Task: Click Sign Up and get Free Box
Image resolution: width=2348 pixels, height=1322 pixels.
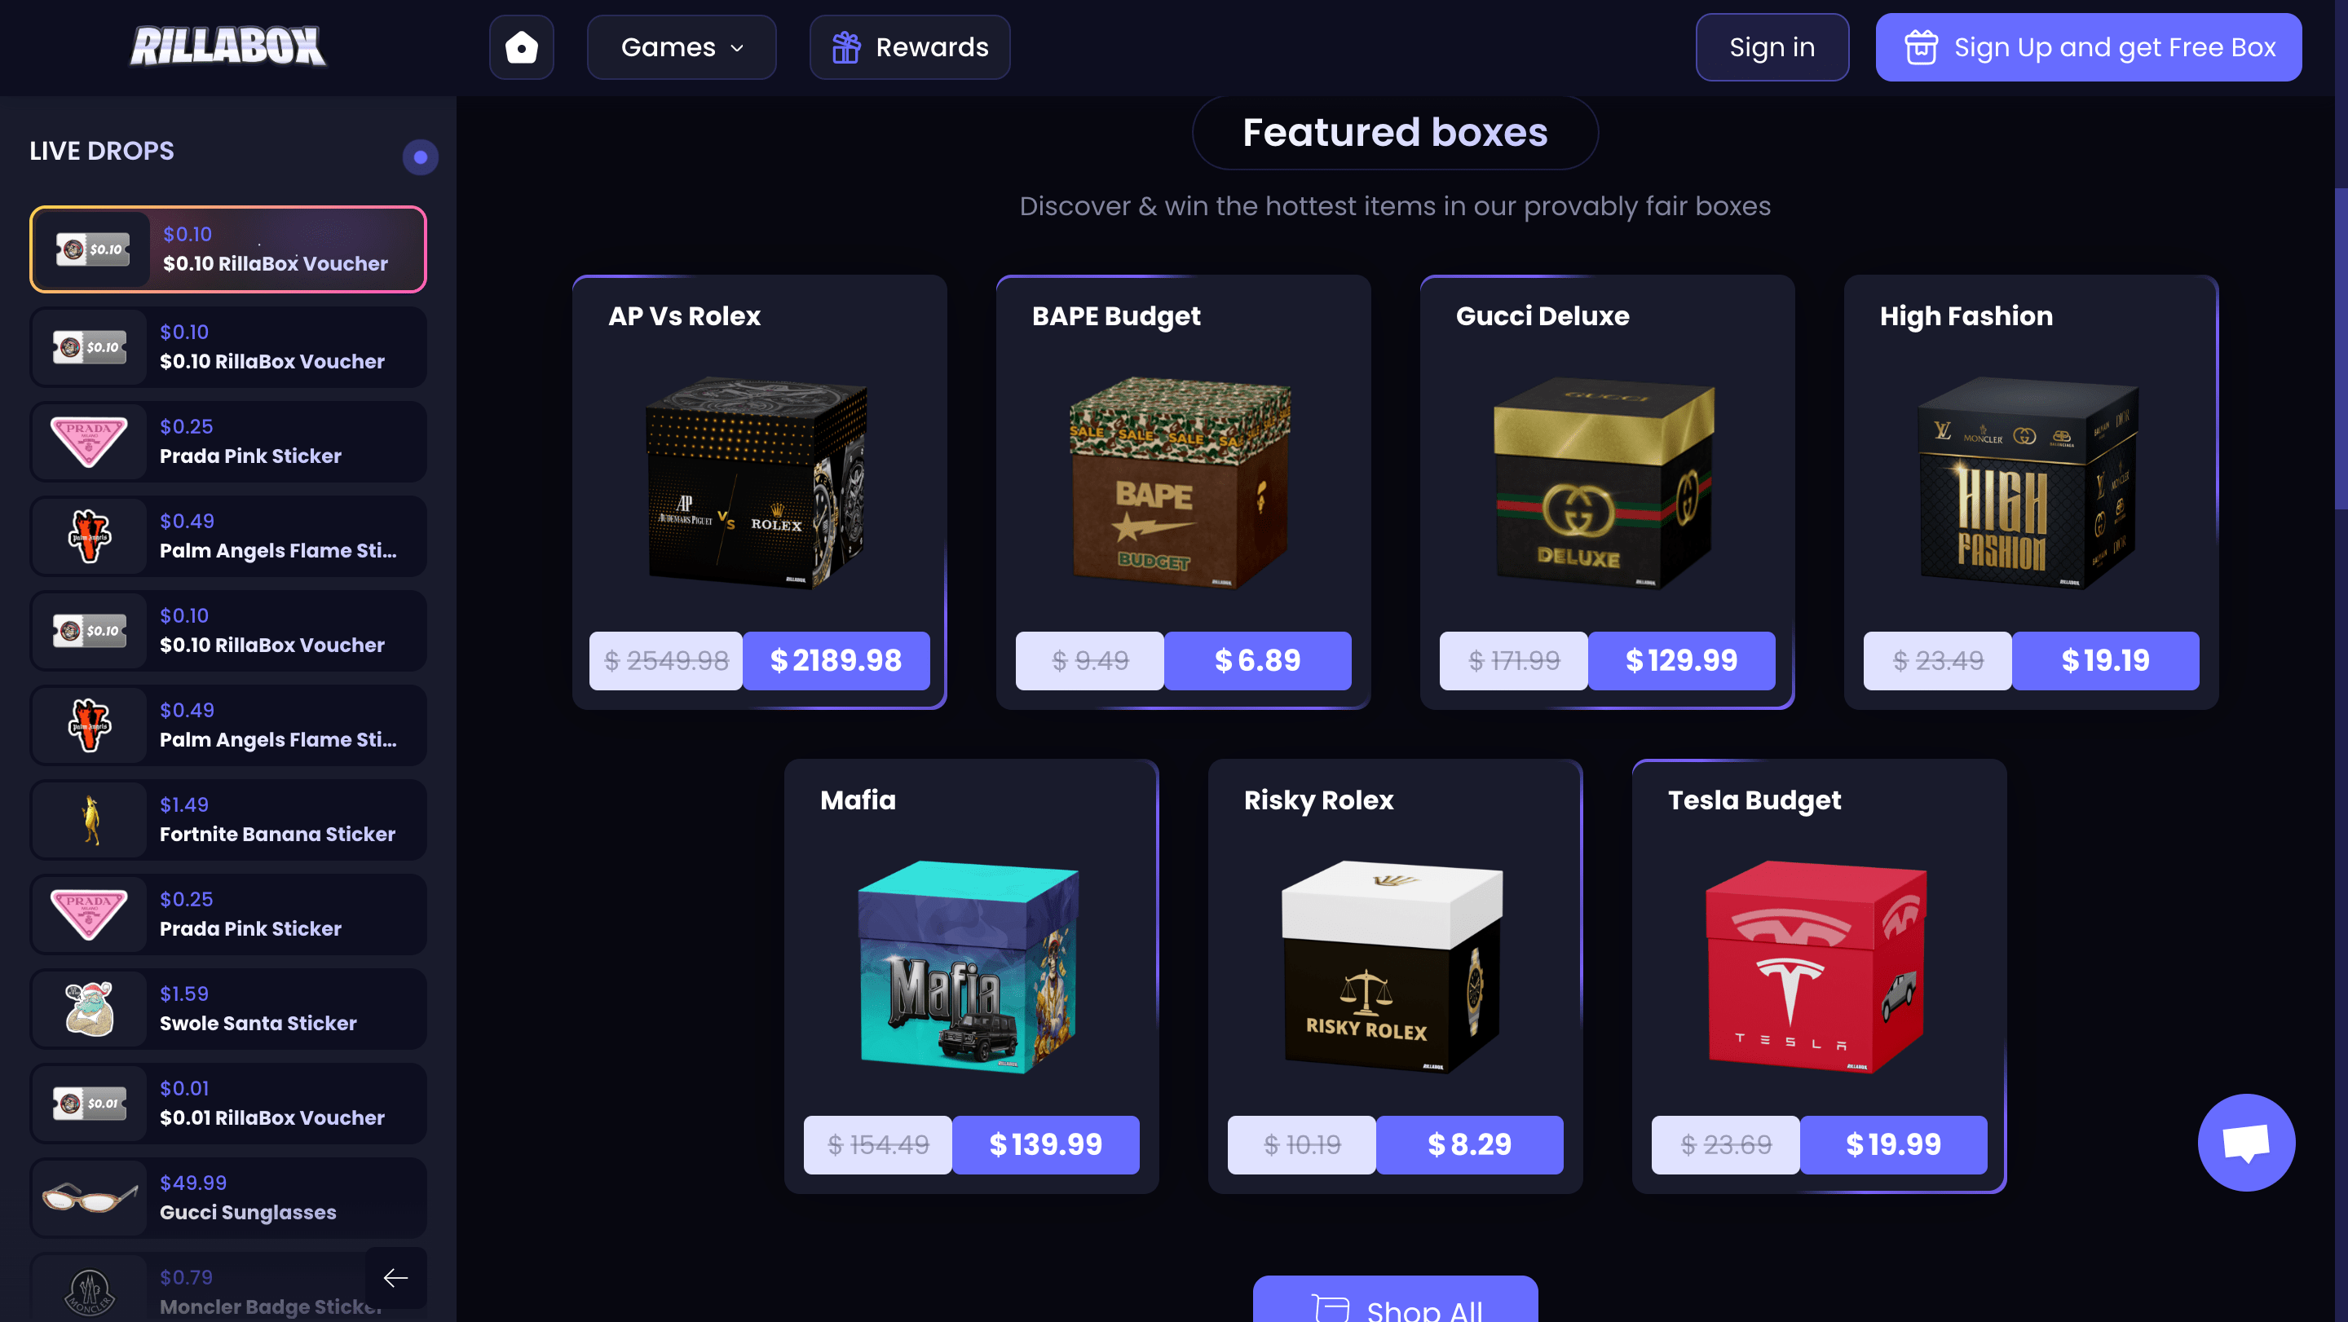Action: coord(2088,47)
